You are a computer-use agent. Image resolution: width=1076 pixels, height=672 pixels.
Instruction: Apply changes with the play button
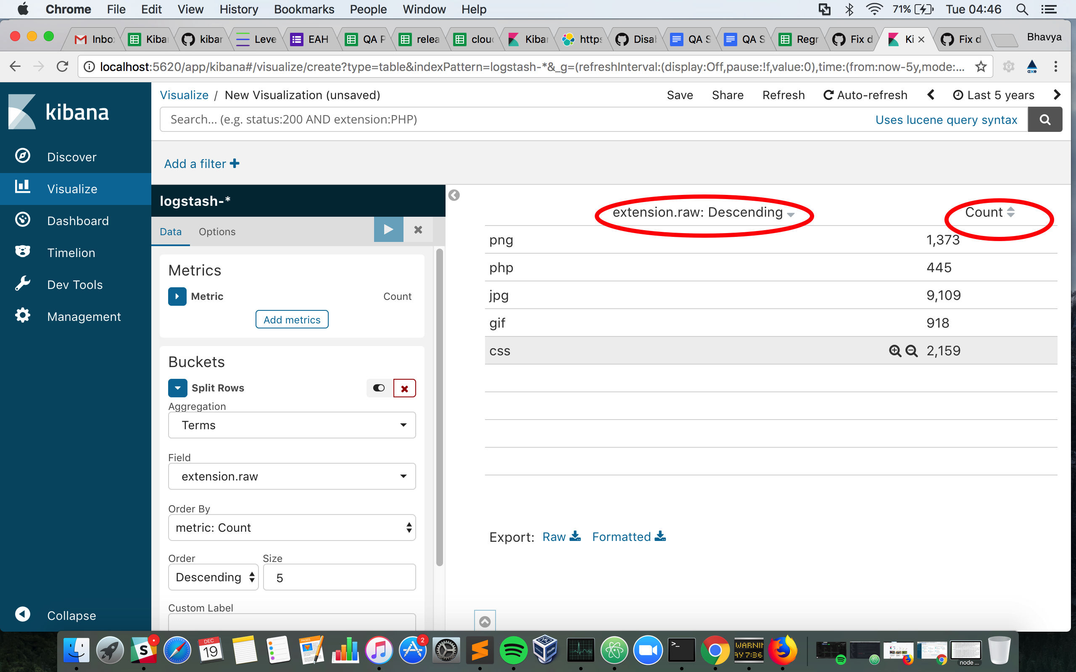tap(388, 229)
